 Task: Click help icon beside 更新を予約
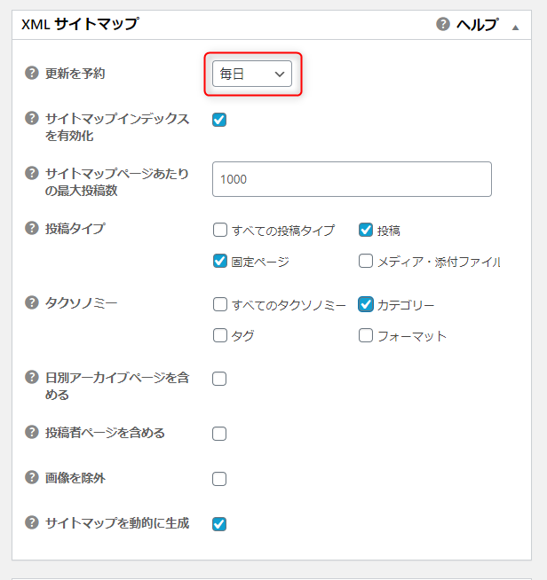[32, 73]
